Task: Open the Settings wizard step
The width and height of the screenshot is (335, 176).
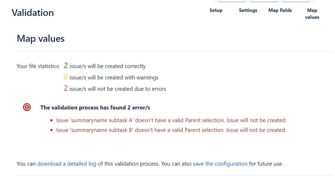Action: click(x=248, y=10)
